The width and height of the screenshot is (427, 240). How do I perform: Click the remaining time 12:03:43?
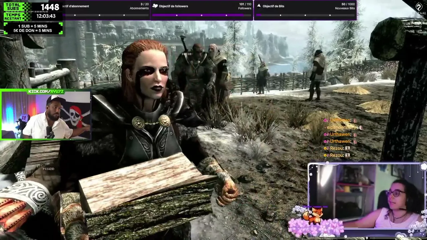coord(46,16)
